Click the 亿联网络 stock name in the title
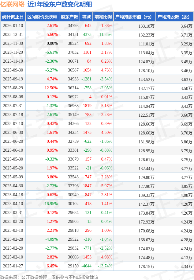The image size is (194, 280). (x=12, y=4)
